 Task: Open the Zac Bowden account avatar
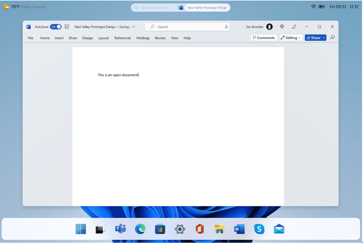pyautogui.click(x=269, y=27)
